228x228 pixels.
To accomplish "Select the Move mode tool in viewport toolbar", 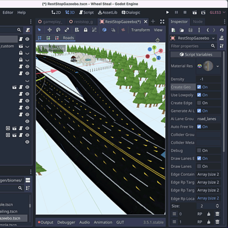I will click(x=49, y=30).
